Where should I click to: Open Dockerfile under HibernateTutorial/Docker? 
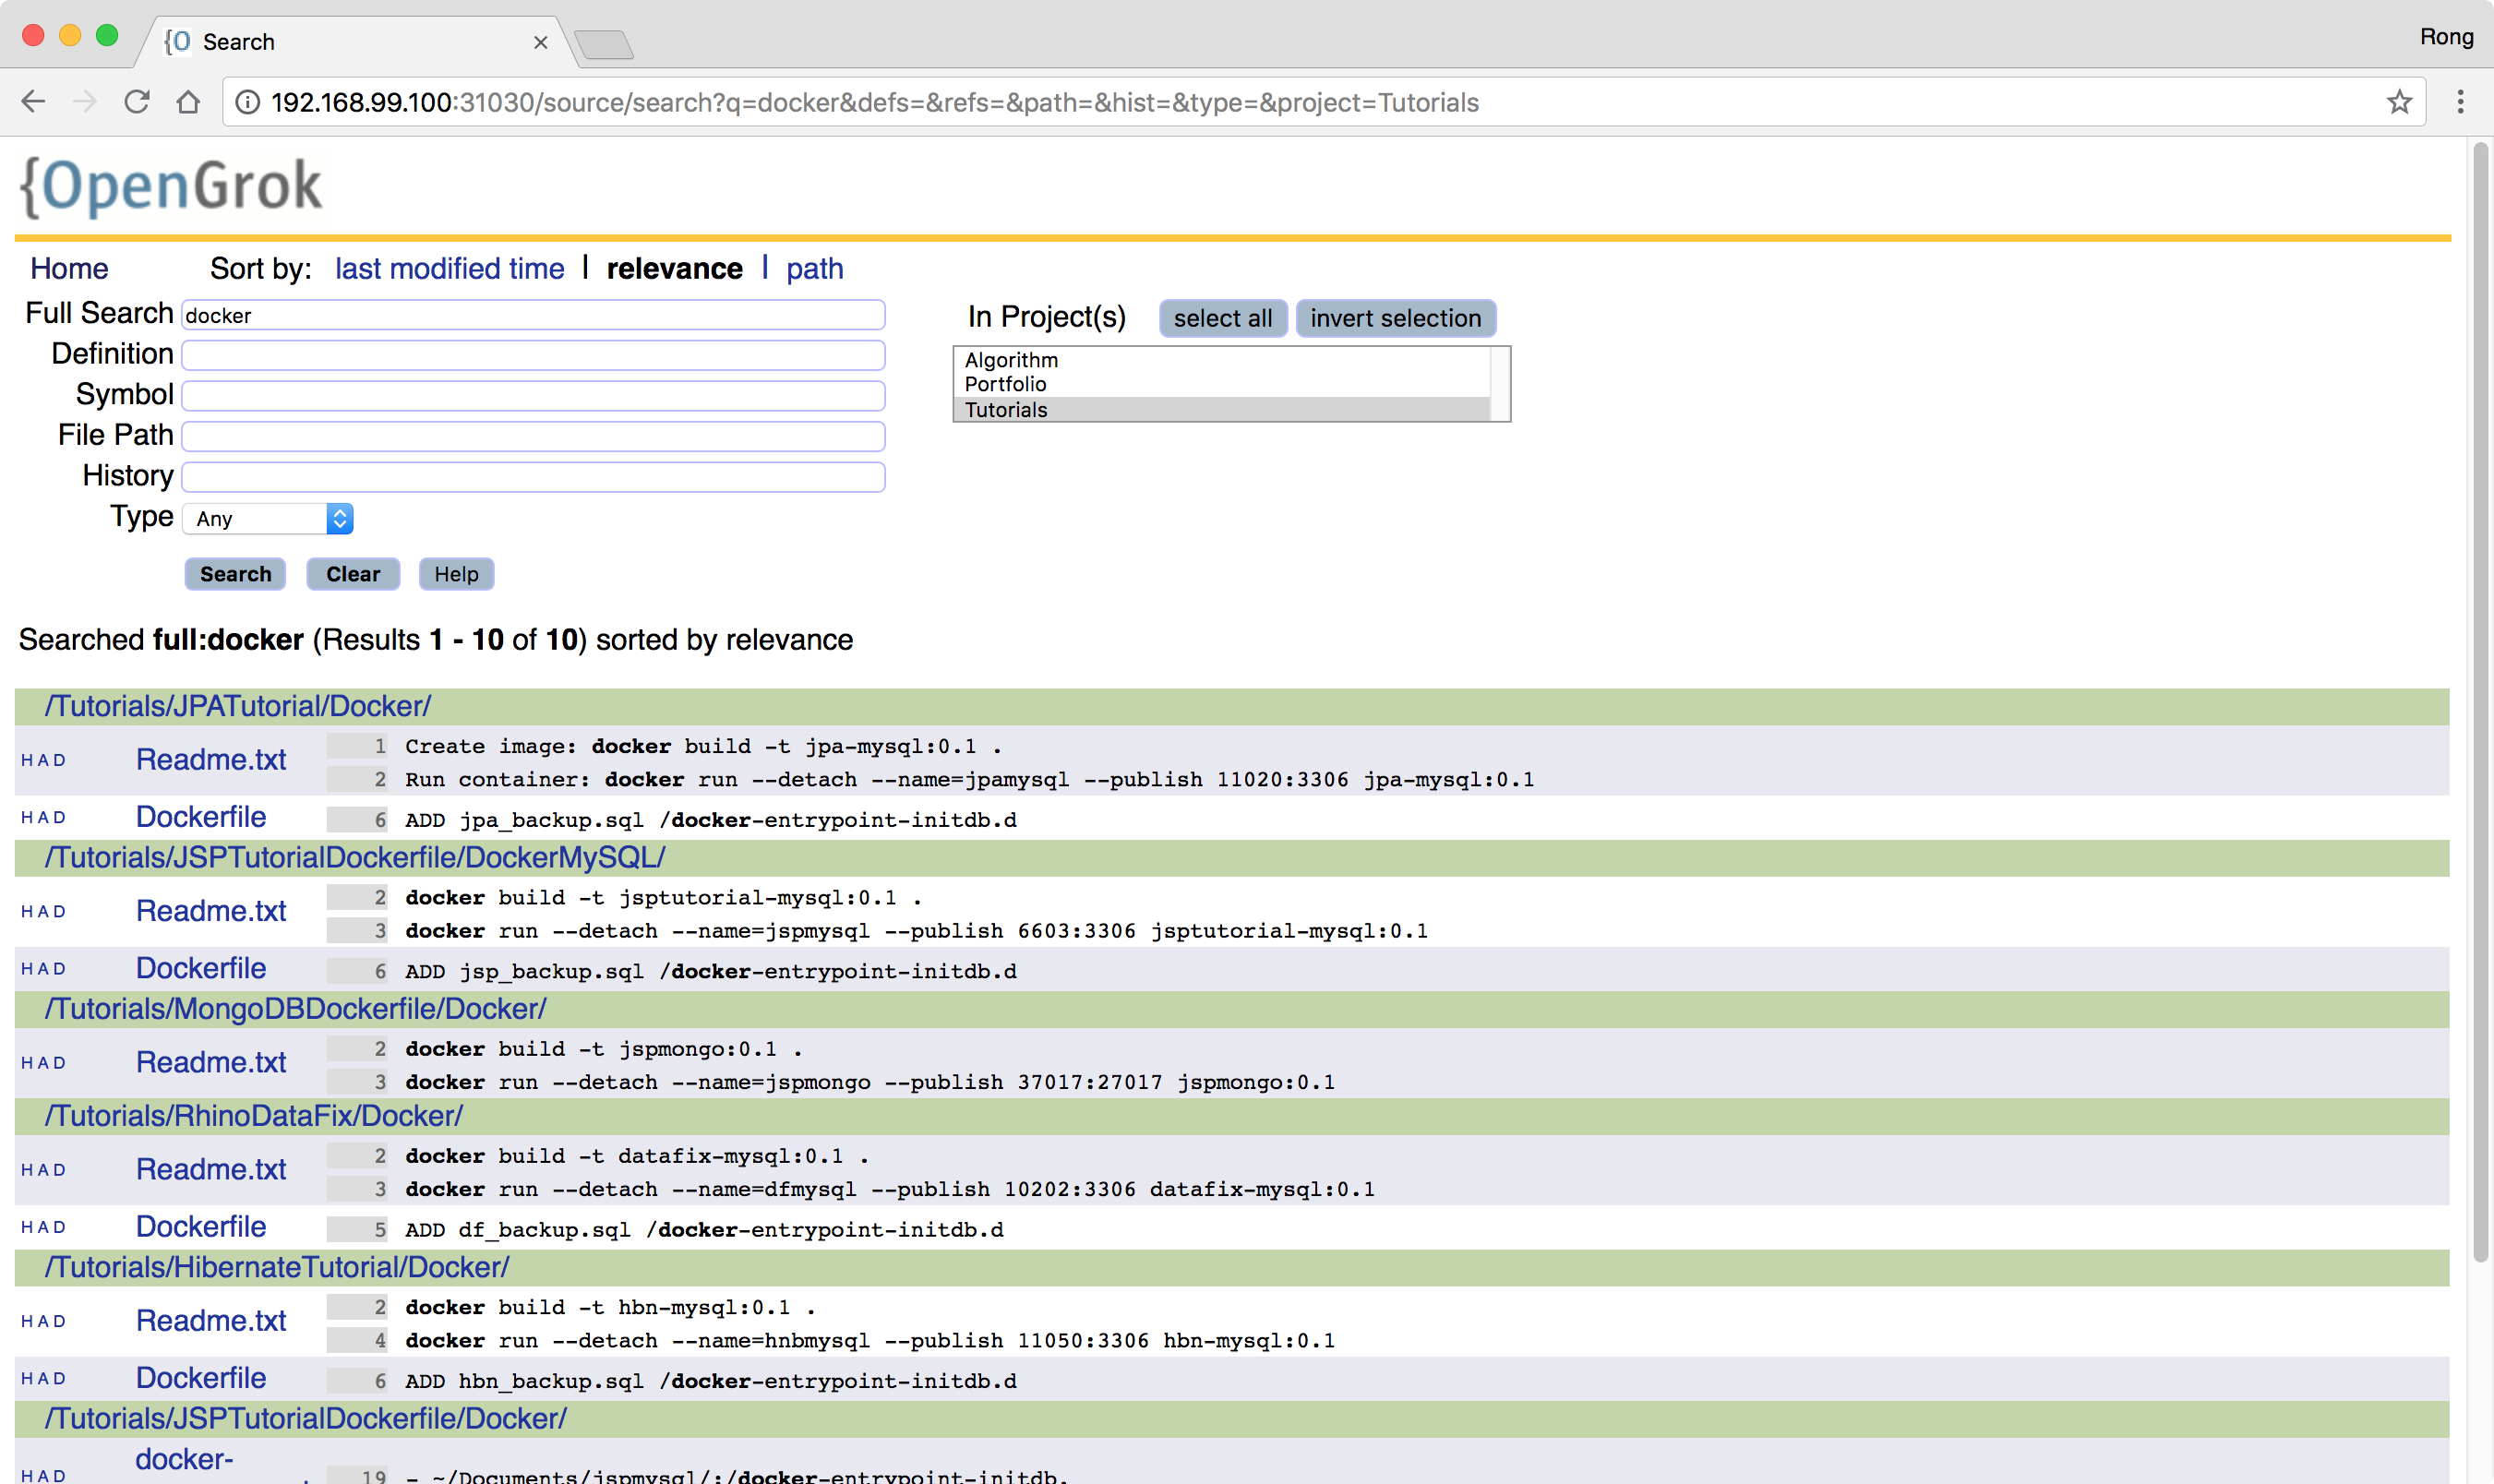[x=201, y=1377]
